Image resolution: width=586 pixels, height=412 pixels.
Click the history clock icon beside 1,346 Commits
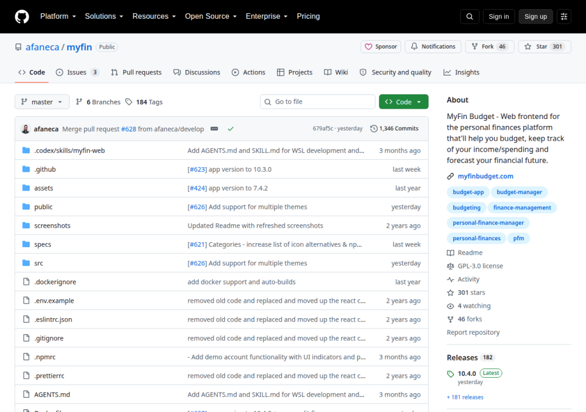click(374, 129)
